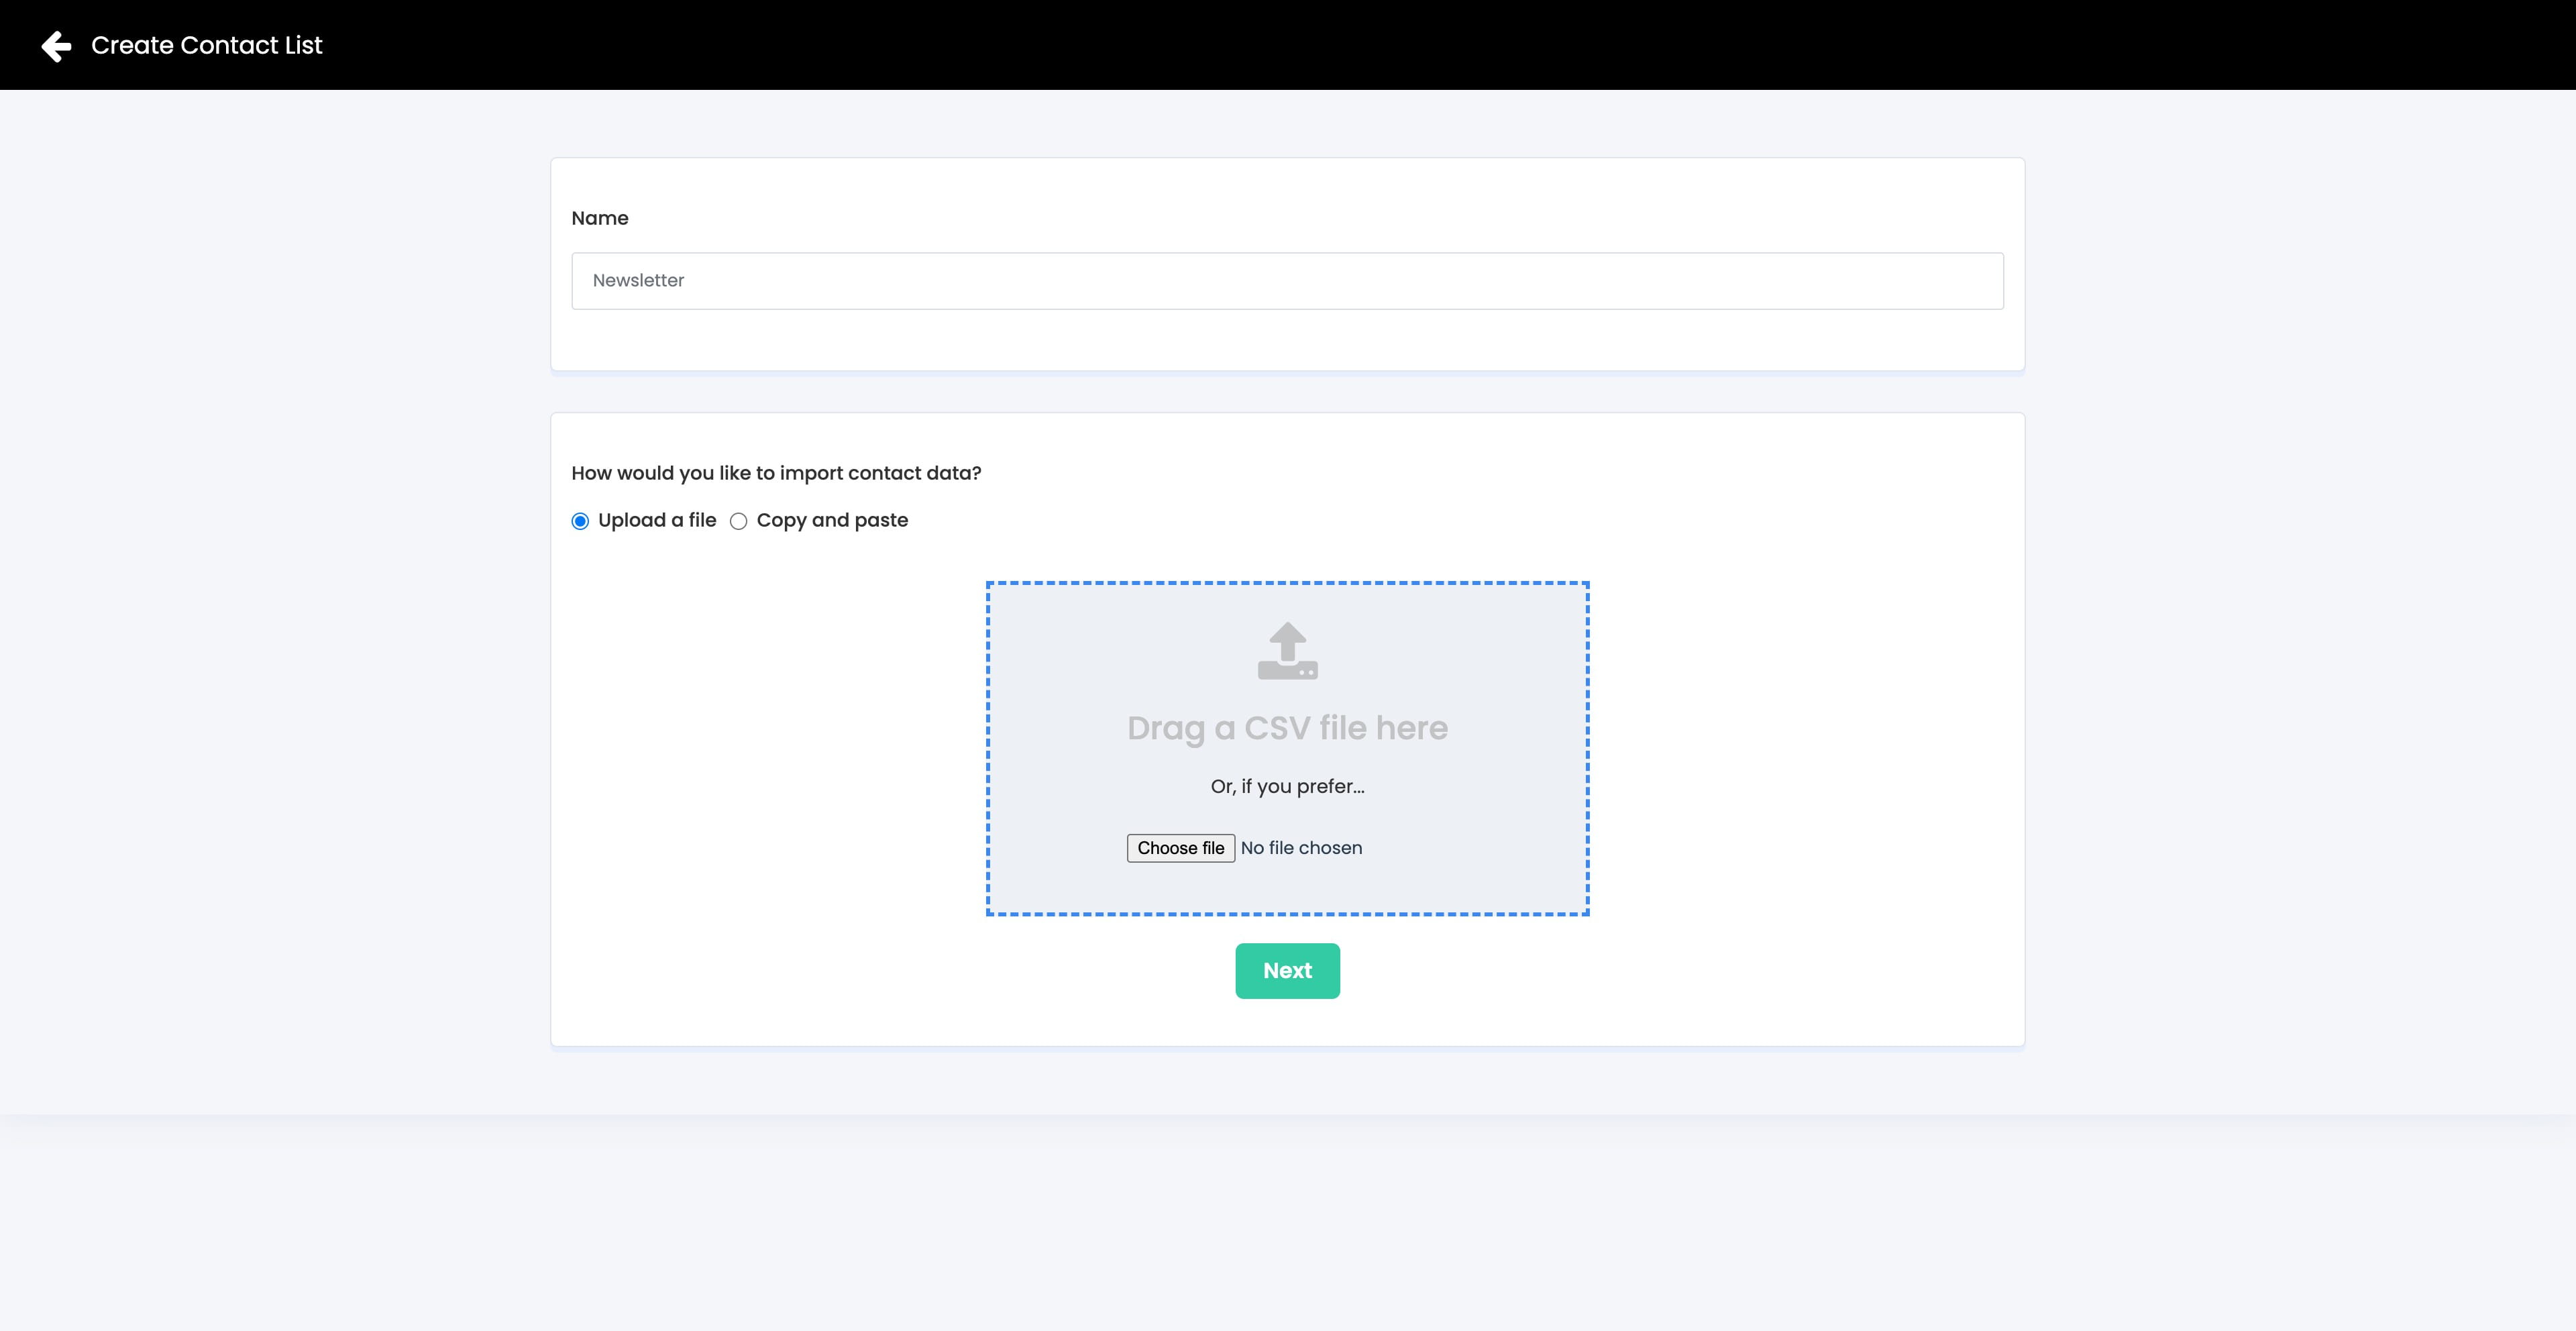Select the Upload a file radio button
The height and width of the screenshot is (1331, 2576).
coord(580,521)
